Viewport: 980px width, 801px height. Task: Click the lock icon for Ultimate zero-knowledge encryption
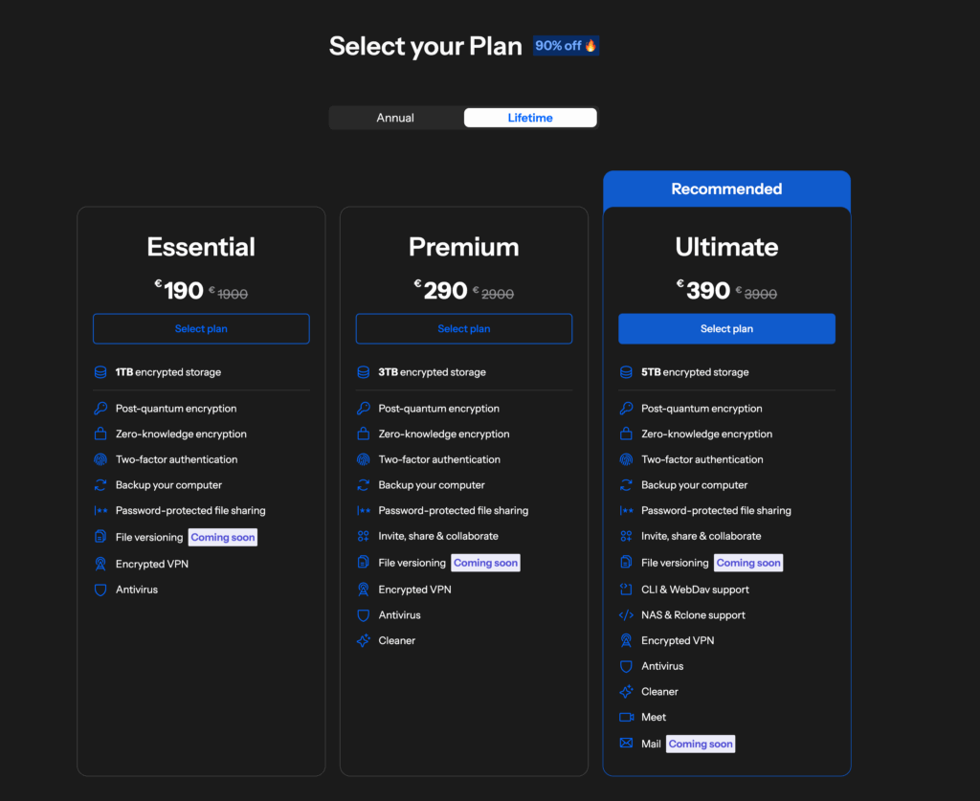[x=626, y=434]
